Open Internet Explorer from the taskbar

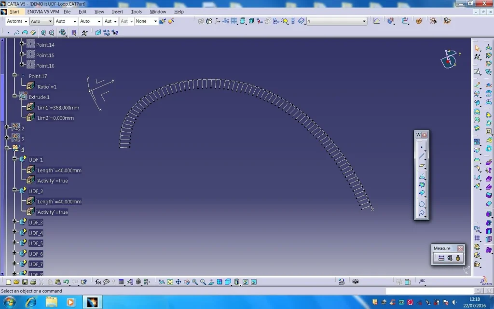(31, 302)
